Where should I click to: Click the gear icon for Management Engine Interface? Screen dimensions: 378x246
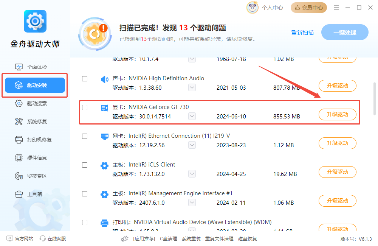104,194
